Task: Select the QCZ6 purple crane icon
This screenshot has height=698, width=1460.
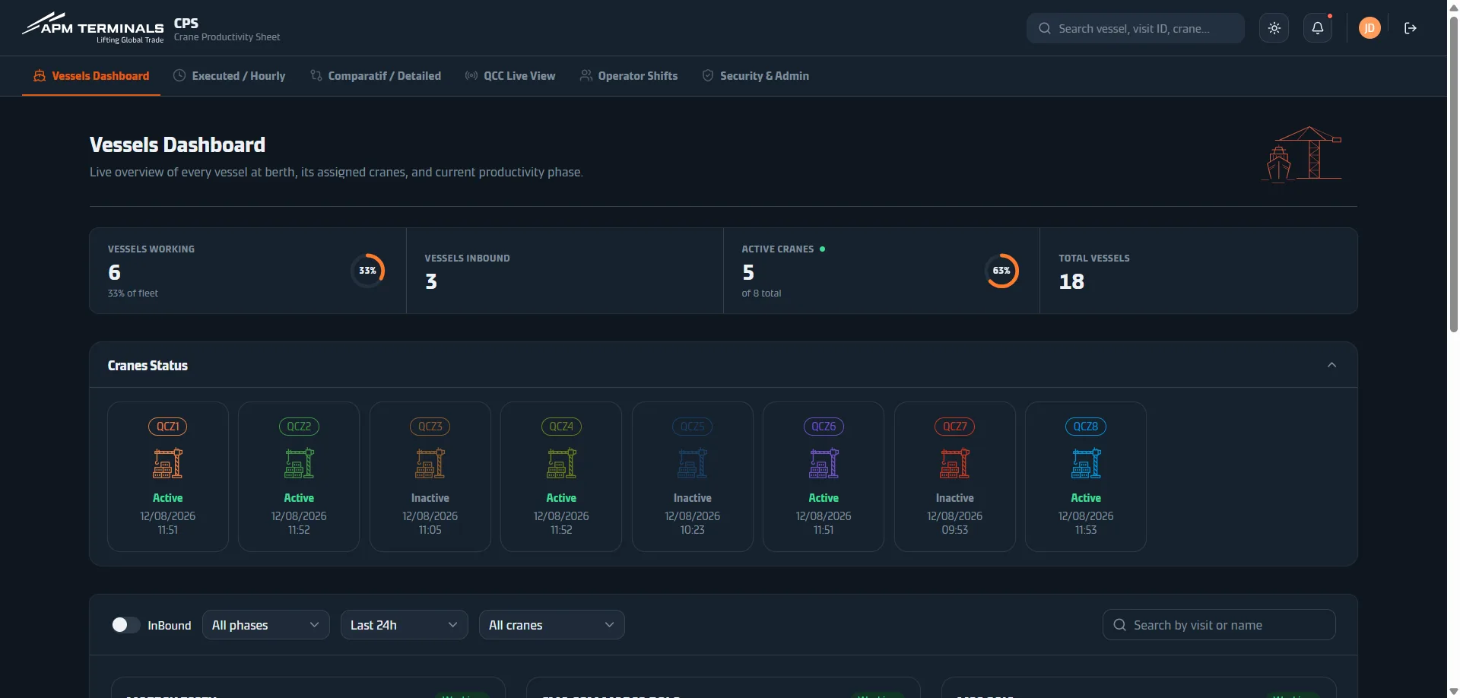Action: tap(824, 463)
